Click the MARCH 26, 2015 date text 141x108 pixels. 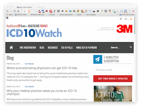pos(13,64)
